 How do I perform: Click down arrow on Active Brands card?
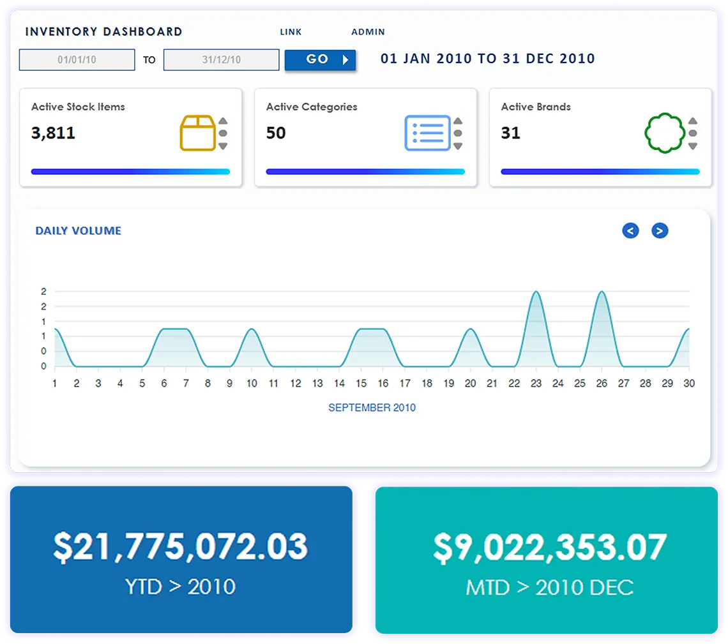pyautogui.click(x=693, y=146)
